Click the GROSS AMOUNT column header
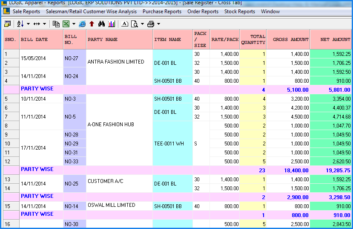 [x=288, y=39]
